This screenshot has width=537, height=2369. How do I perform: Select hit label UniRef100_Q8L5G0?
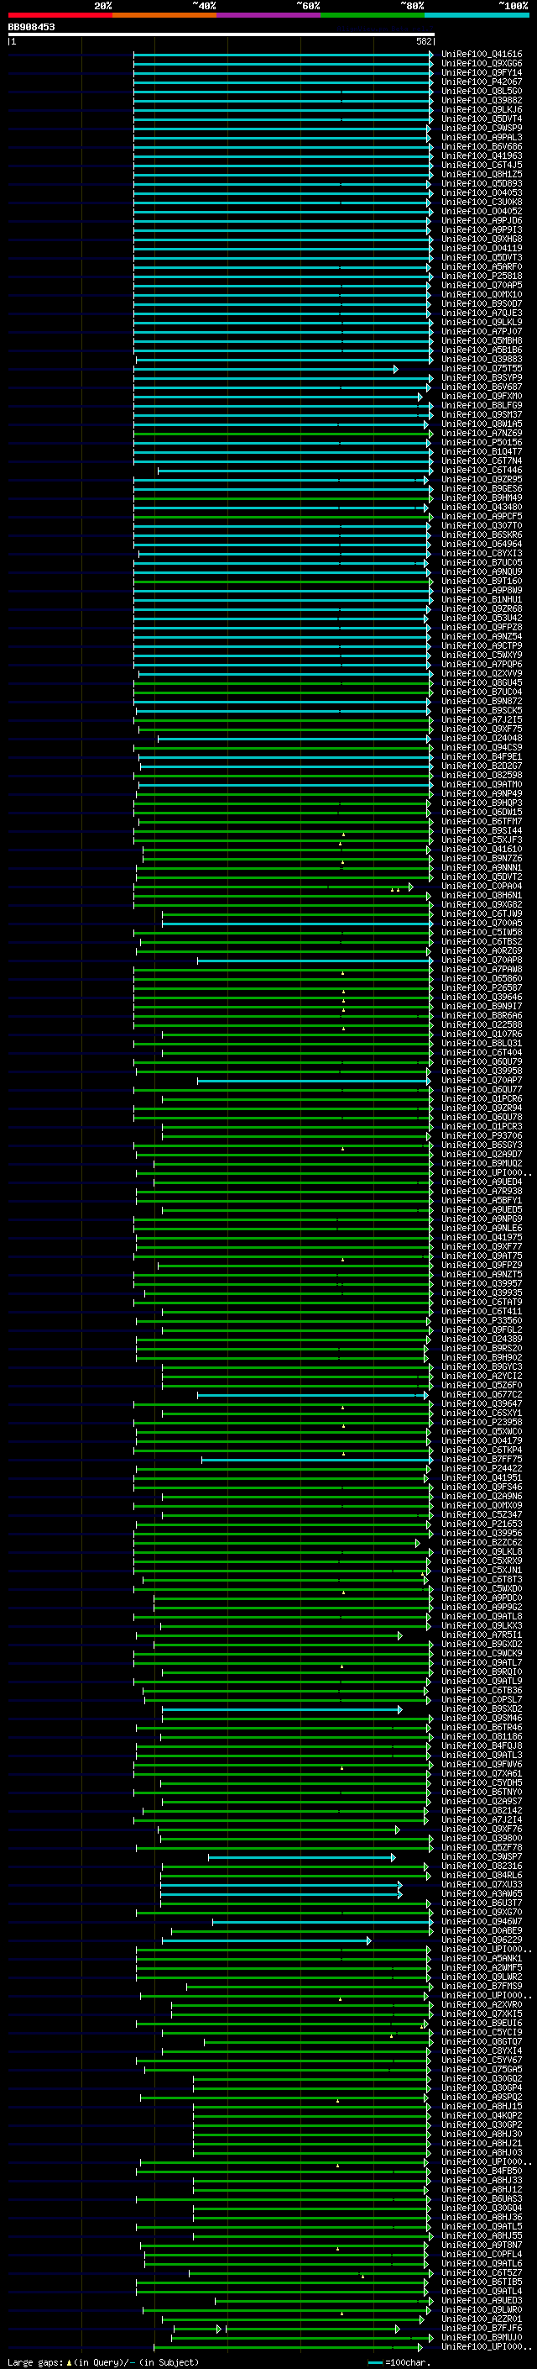pyautogui.click(x=482, y=91)
